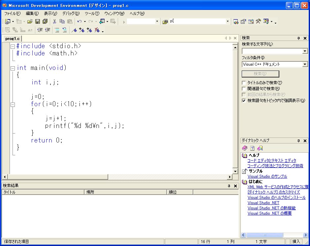Viewport: 310px width, 246px height.
Task: Open Visual Studio .NET の新機能 link
Action: pos(272,208)
